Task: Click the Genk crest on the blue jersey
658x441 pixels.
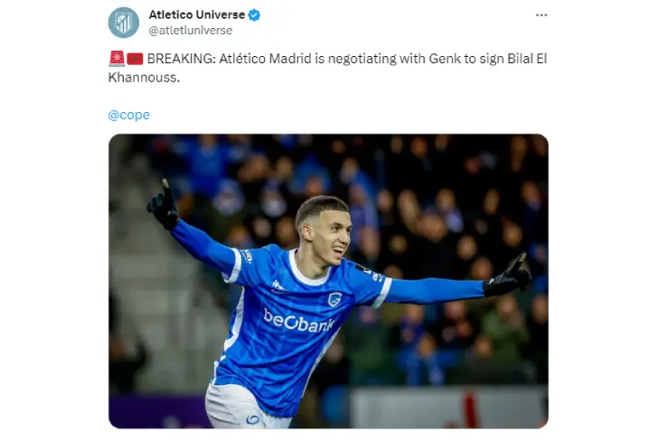Action: (334, 300)
